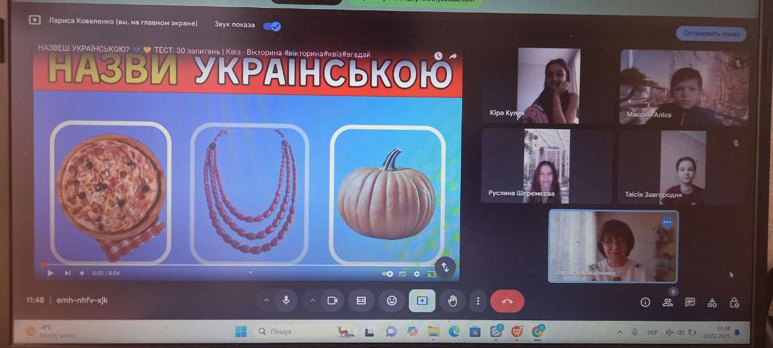Select Максим Алієв's video tile

684,86
